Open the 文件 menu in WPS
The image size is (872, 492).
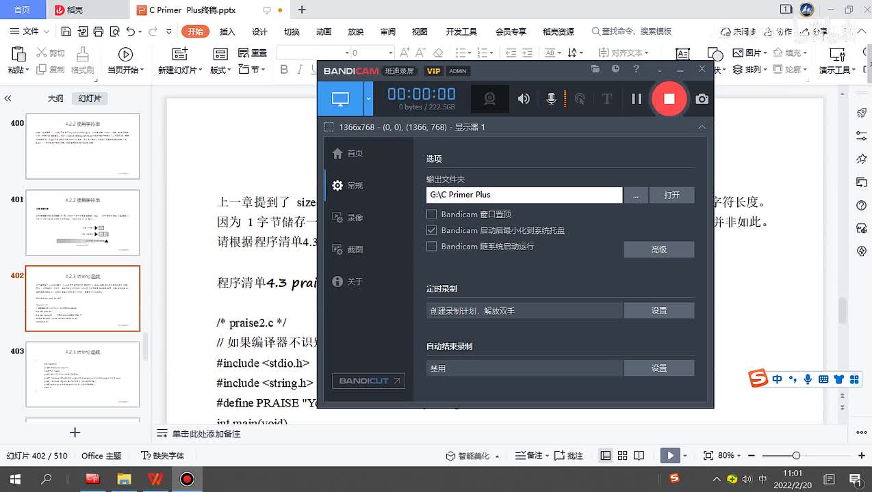(31, 31)
